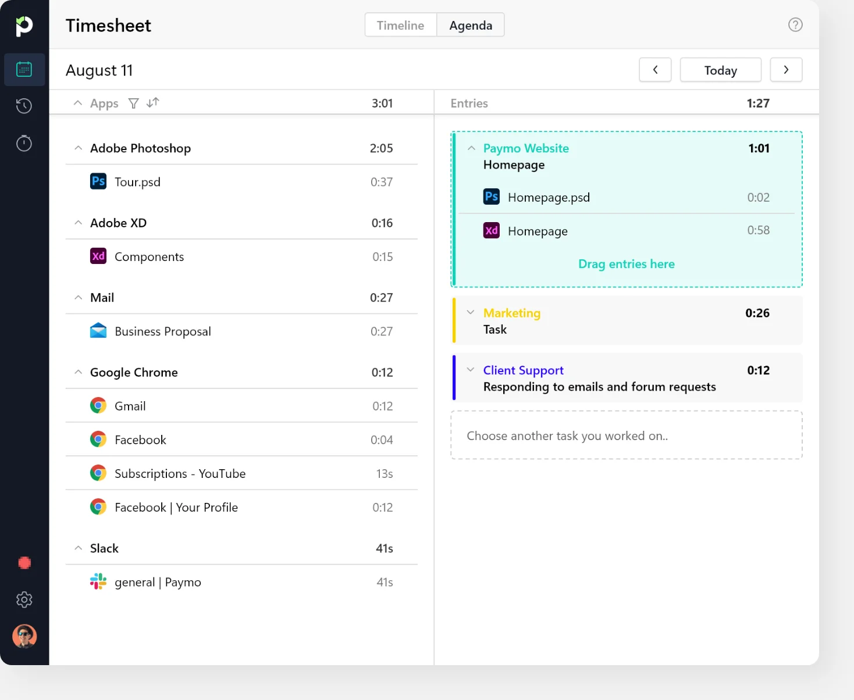This screenshot has height=700, width=854.
Task: Collapse the Mail group
Action: [x=78, y=298]
